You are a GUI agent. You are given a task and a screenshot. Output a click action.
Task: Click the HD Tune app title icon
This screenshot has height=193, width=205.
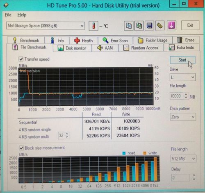[6, 5]
